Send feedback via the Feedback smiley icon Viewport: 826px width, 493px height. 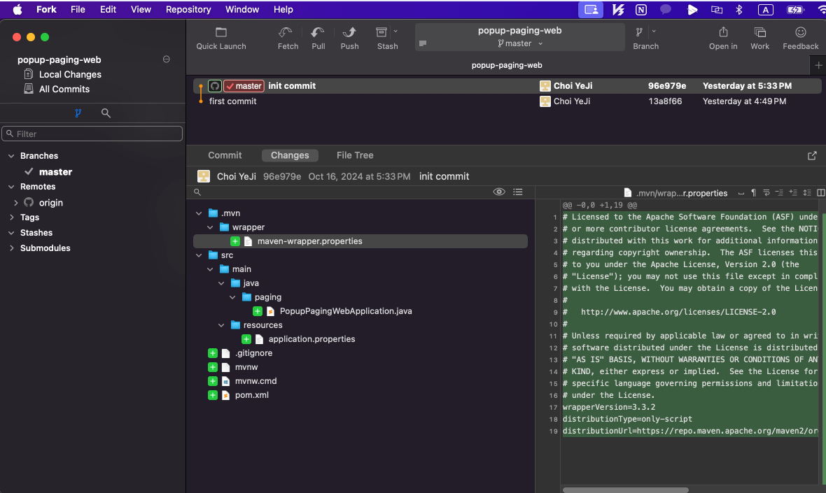coord(800,33)
